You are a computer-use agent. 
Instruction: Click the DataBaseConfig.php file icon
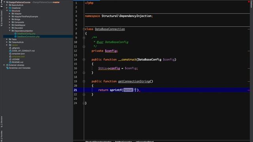15,34
